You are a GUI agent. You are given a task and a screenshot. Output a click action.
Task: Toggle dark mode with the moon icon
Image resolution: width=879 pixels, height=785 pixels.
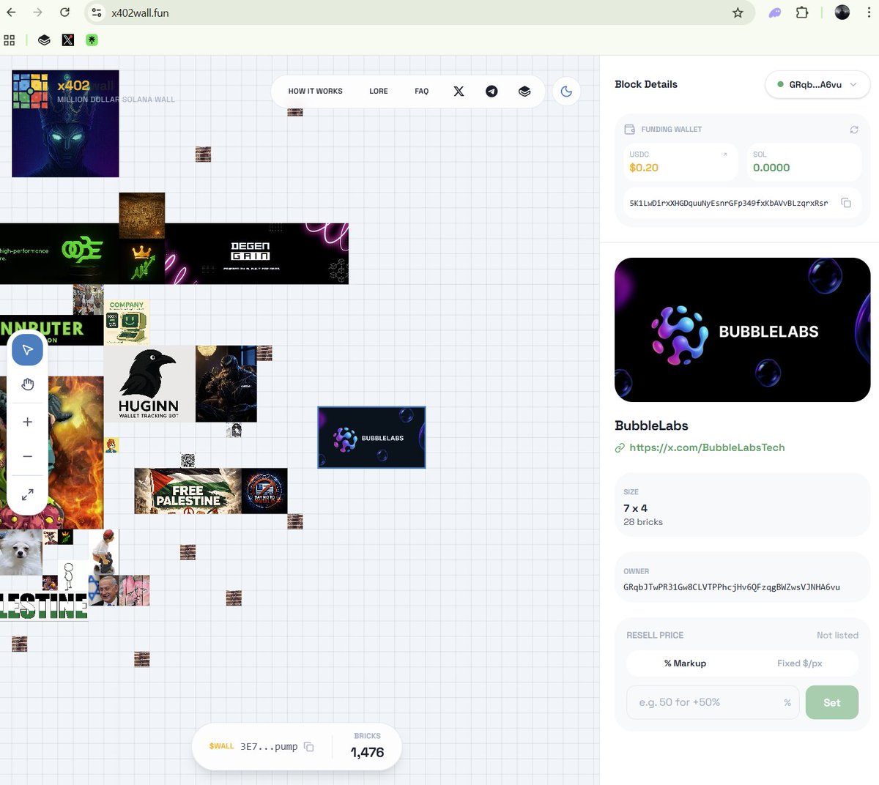click(x=566, y=92)
